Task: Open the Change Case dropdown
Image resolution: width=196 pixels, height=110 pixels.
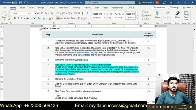Action: pyautogui.click(x=47, y=13)
